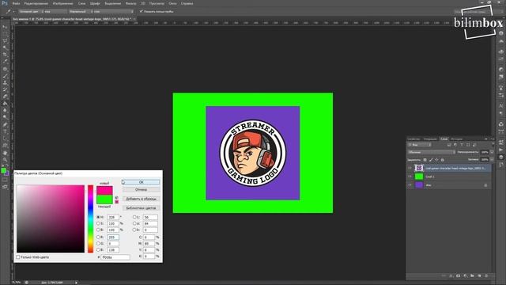This screenshot has height=285, width=506.
Task: Close the open document tab
Action: pos(134,19)
